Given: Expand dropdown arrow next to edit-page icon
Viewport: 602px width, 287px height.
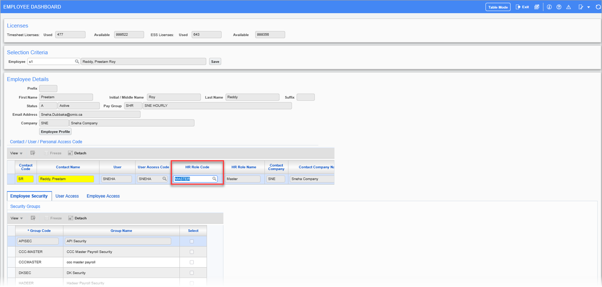Looking at the screenshot, I should 588,7.
